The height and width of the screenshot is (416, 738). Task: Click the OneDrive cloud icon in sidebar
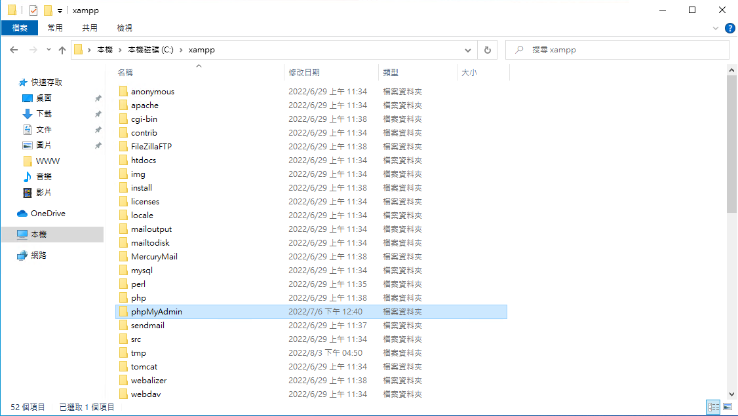22,214
